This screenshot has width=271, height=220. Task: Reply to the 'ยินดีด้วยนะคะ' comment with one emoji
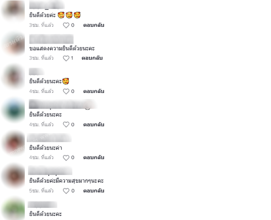(94, 91)
